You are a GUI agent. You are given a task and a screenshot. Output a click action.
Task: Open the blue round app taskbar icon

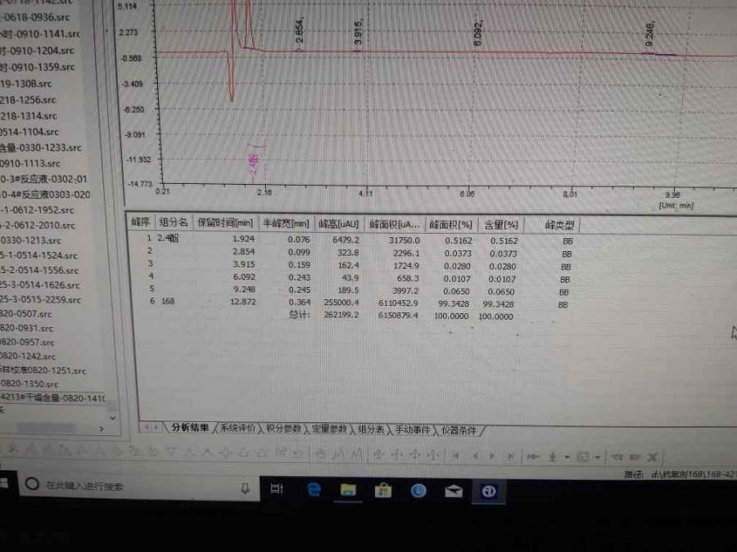click(418, 491)
